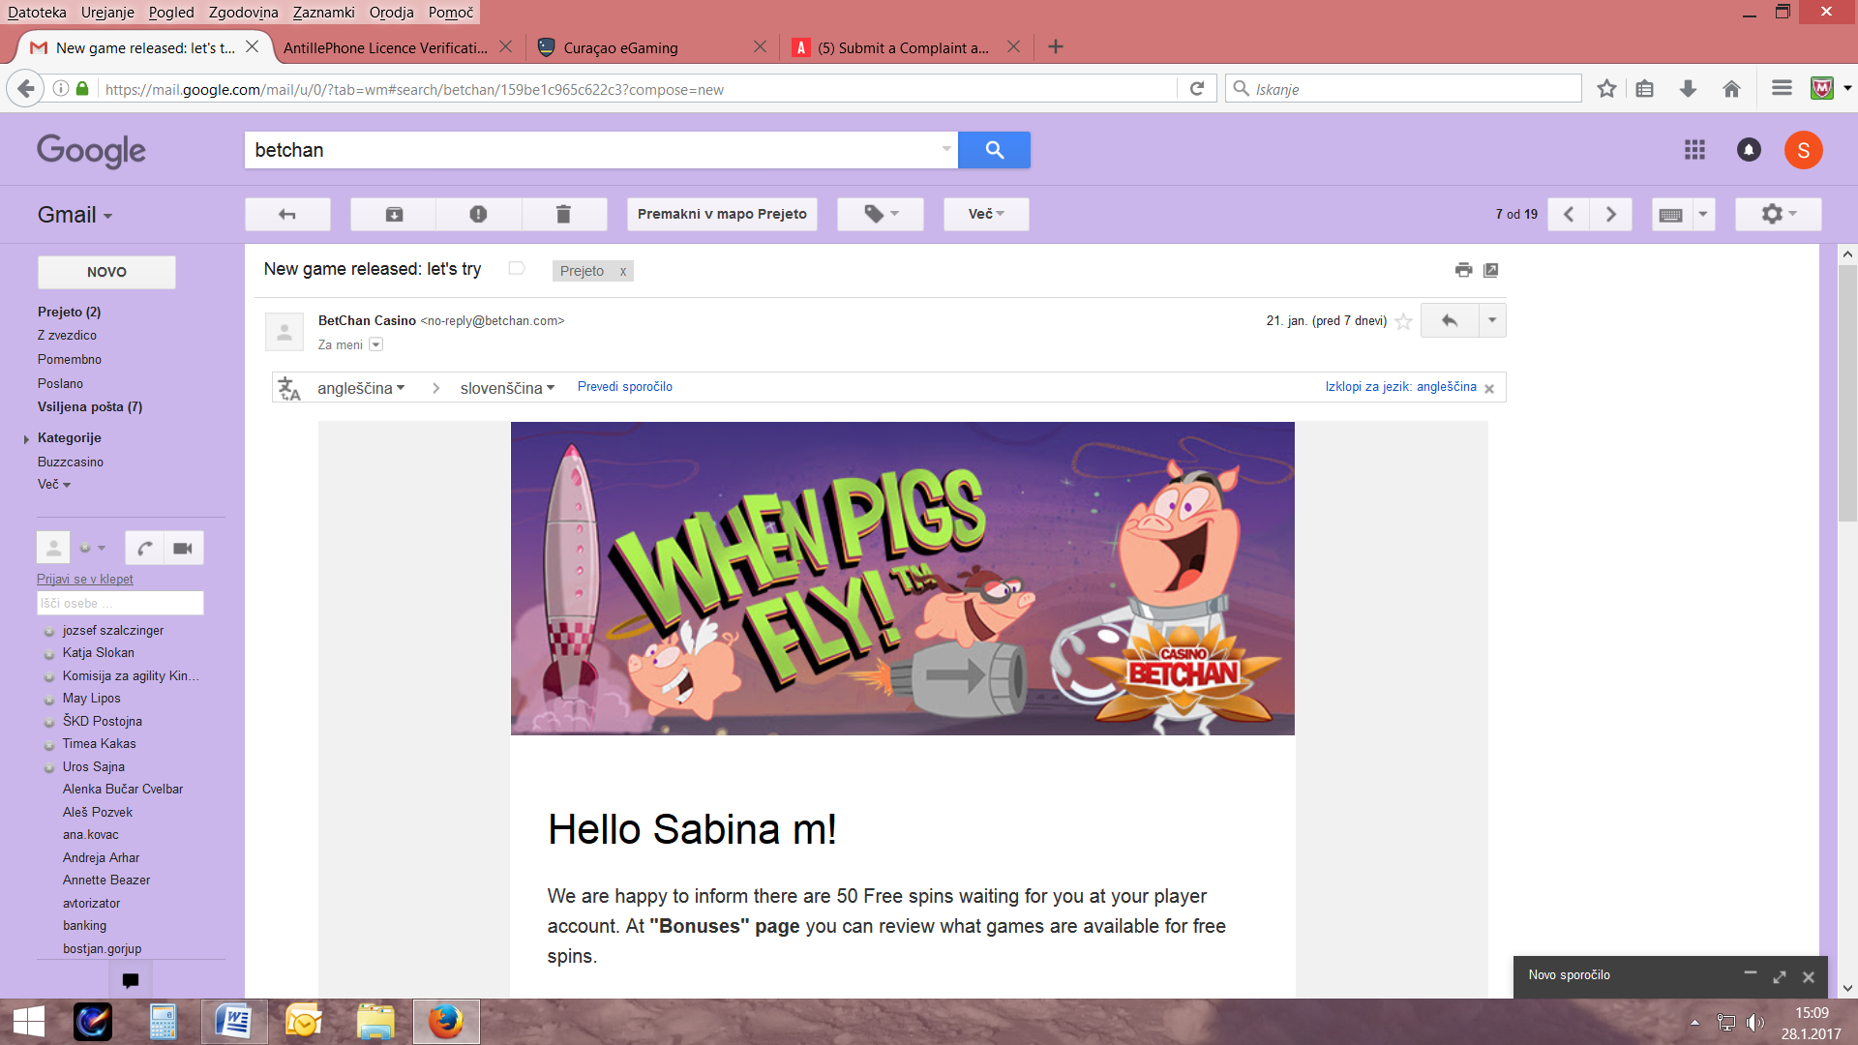Report this email as spam
Viewport: 1858px width, 1045px height.
[478, 214]
